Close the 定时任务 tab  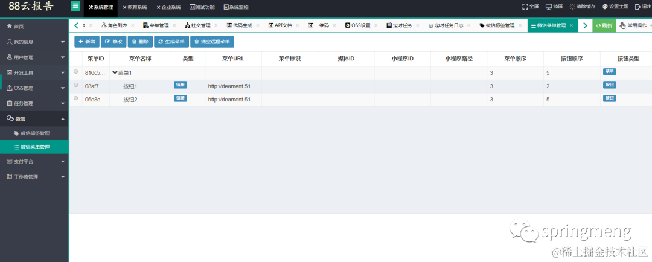[x=418, y=25]
